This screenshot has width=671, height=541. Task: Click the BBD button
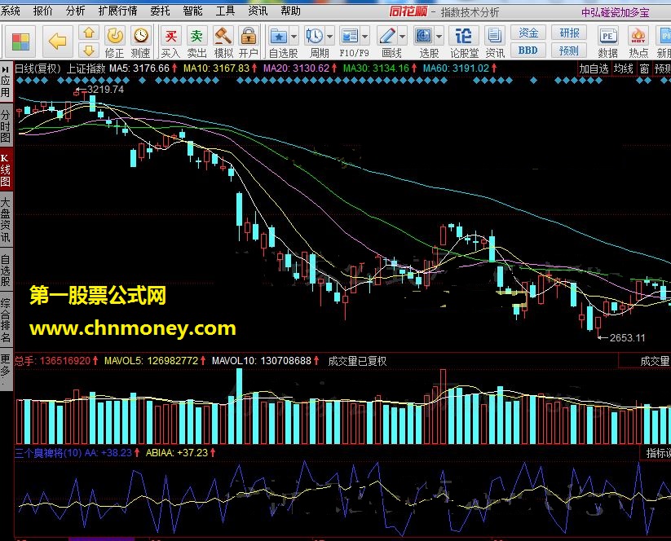[x=528, y=51]
